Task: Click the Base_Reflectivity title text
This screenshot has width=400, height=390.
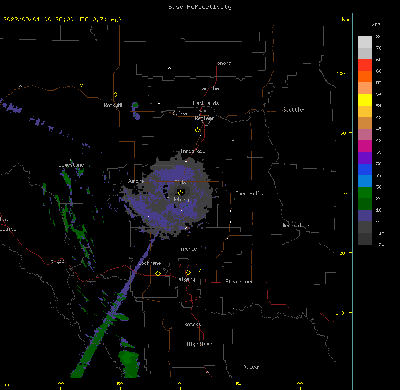Action: [200, 7]
